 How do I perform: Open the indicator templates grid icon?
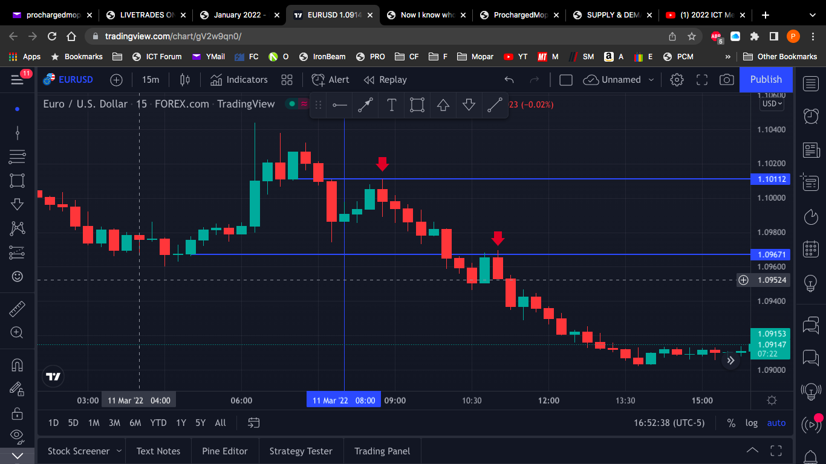(287, 80)
